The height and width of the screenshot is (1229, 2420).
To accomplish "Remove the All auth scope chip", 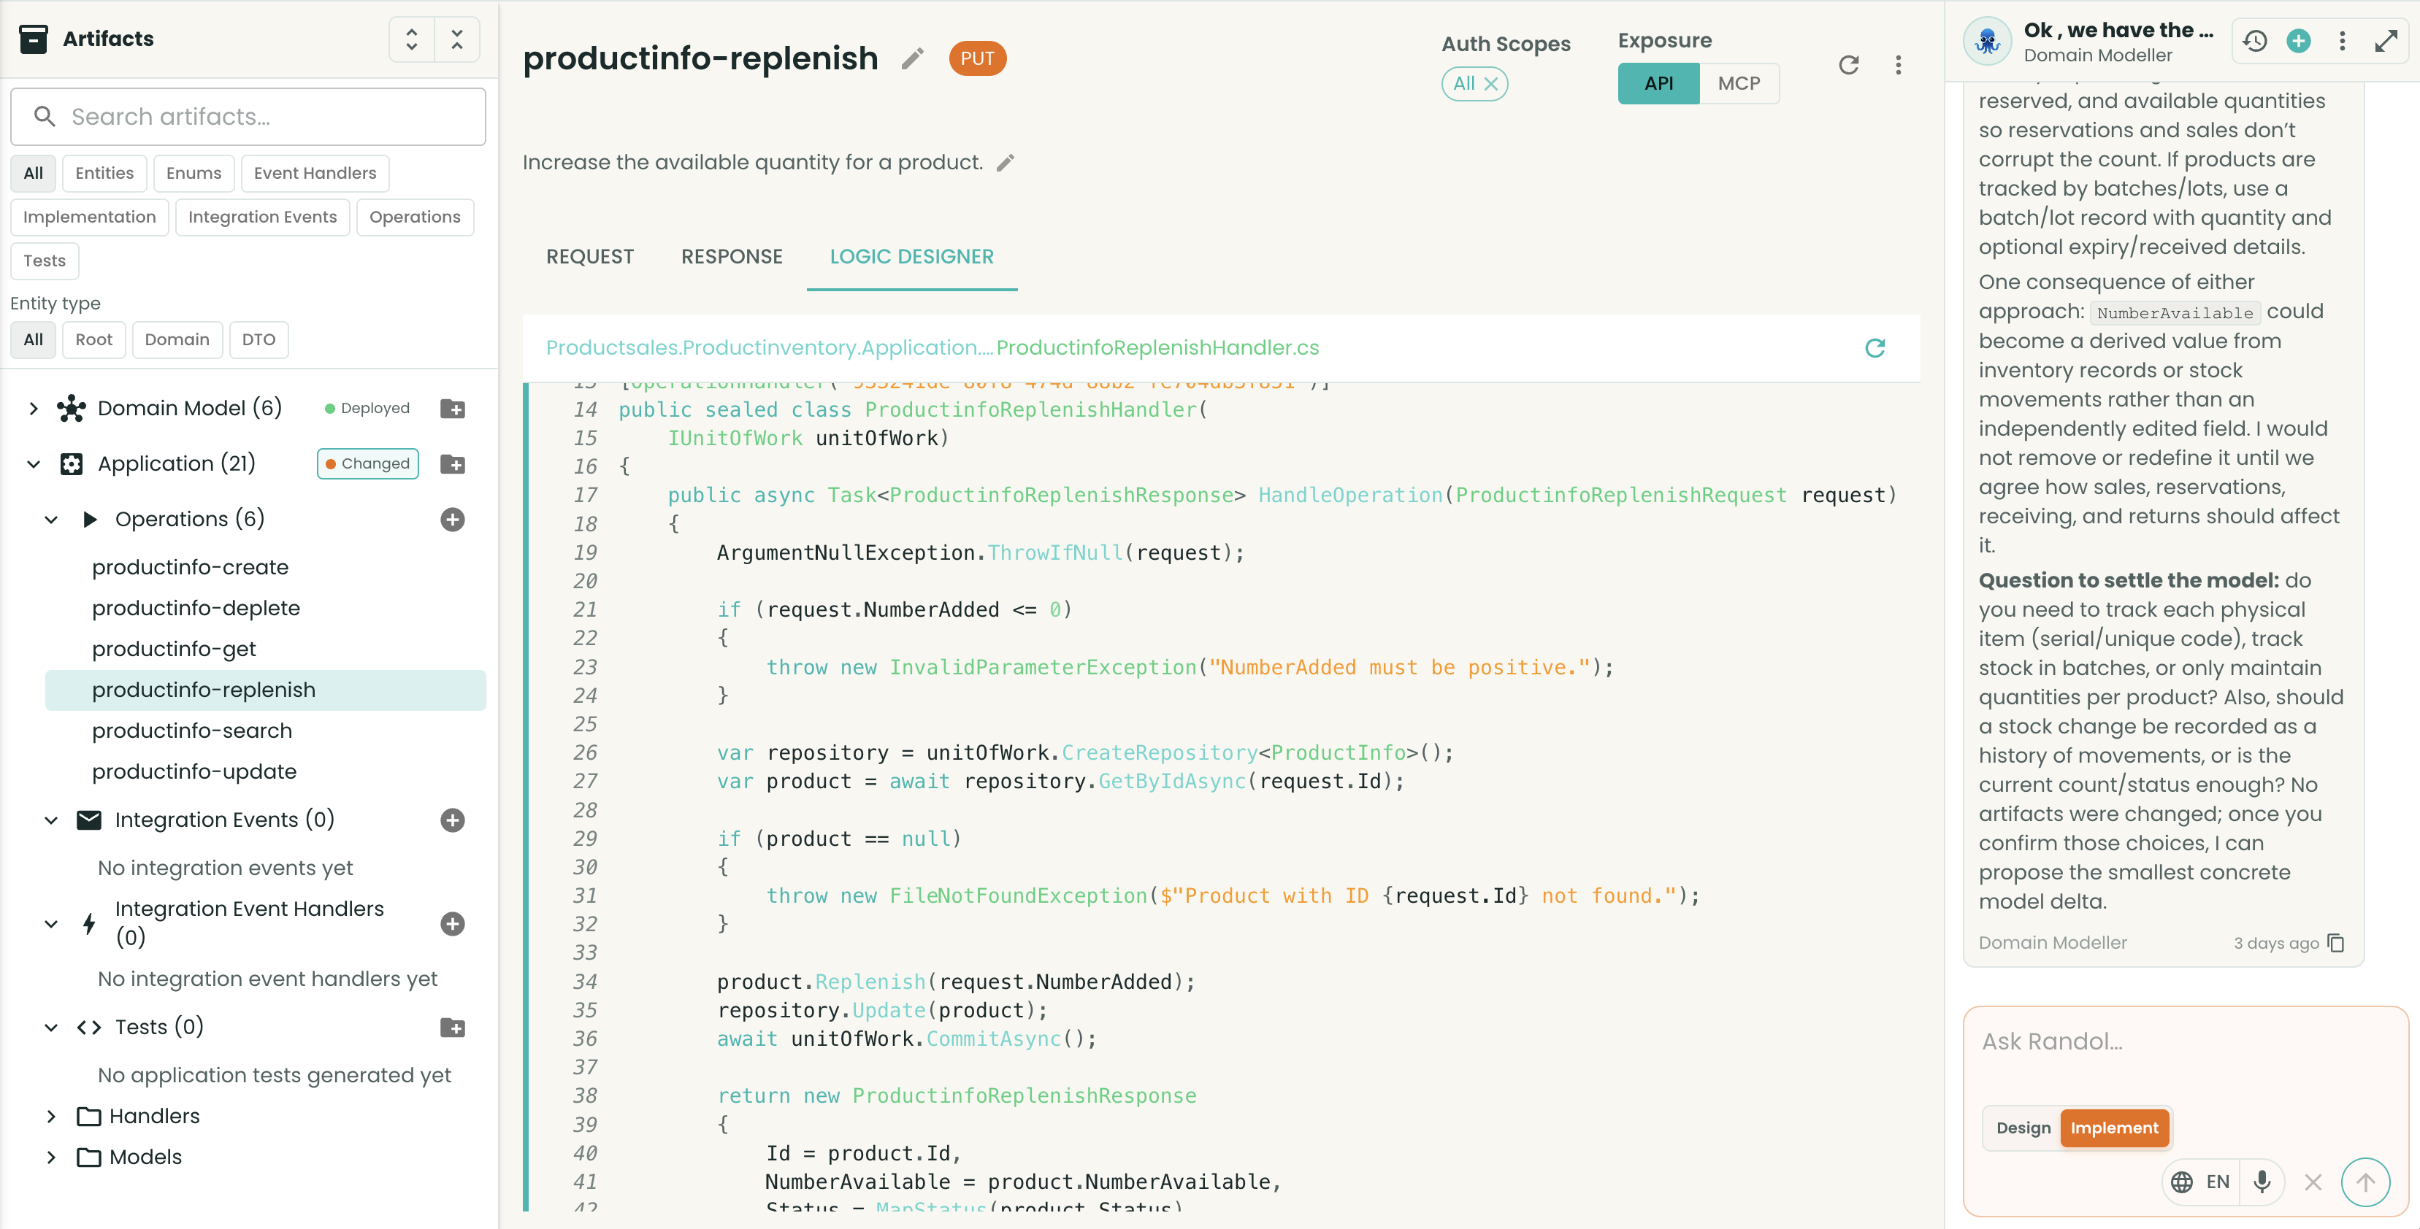I will pos(1491,83).
